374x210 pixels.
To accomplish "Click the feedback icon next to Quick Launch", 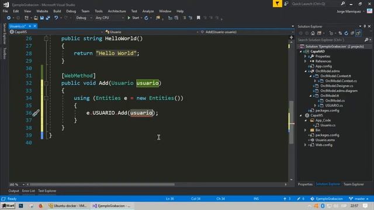I will tap(286, 3).
